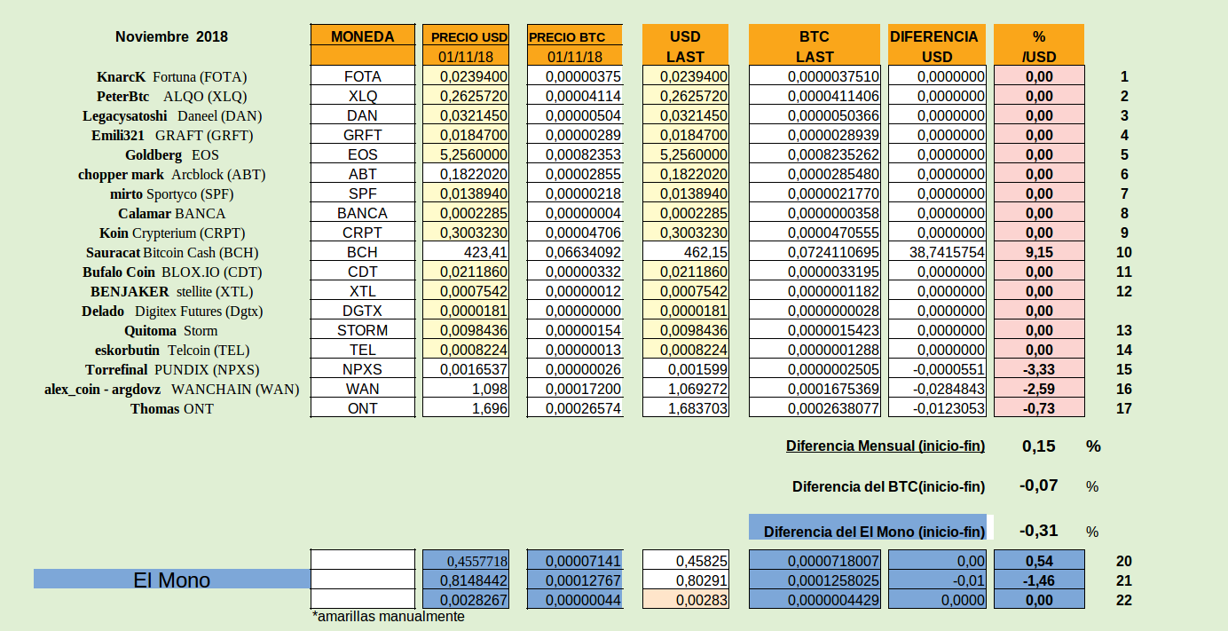Click the NPXS coin cell

pyautogui.click(x=363, y=369)
